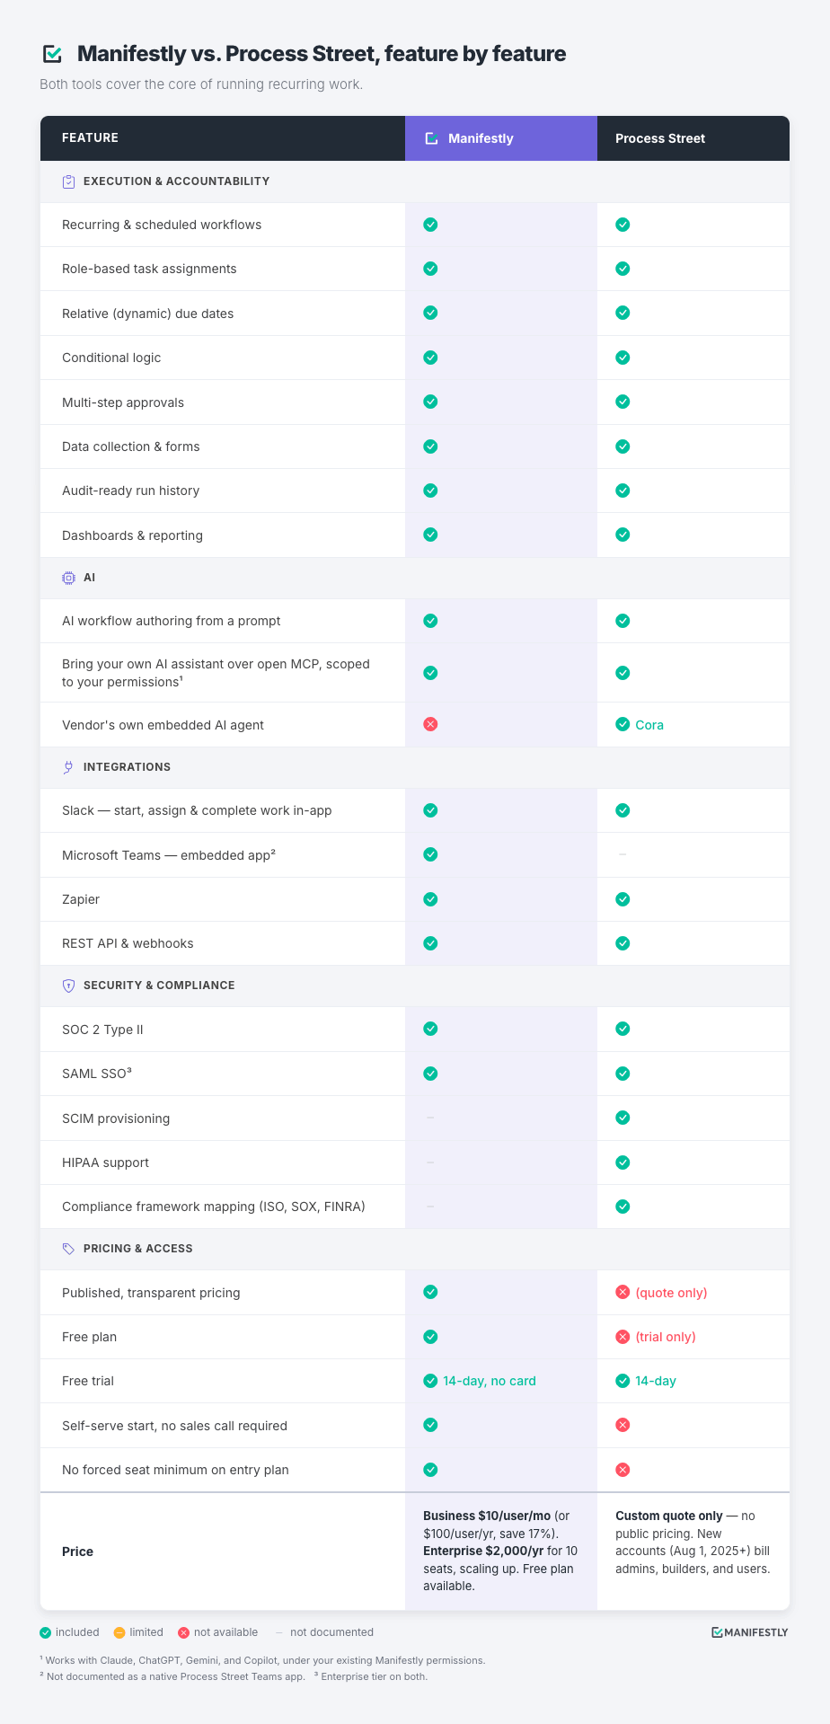Click the '(quote only)' note
Screen dimensions: 830x1724
[671, 1293]
